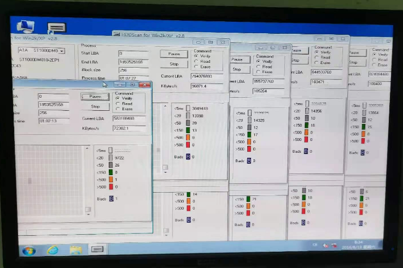Select Read radio in the 644533760 LBA window
The image size is (403, 268).
coord(317,57)
